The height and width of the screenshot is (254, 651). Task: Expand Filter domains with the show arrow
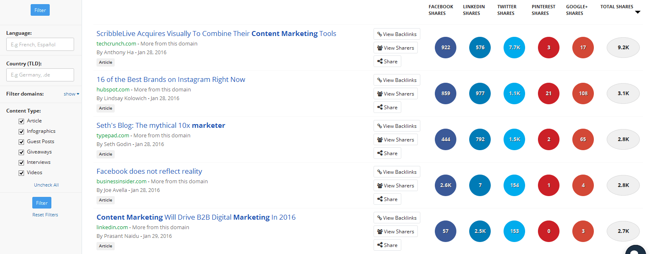pos(71,94)
